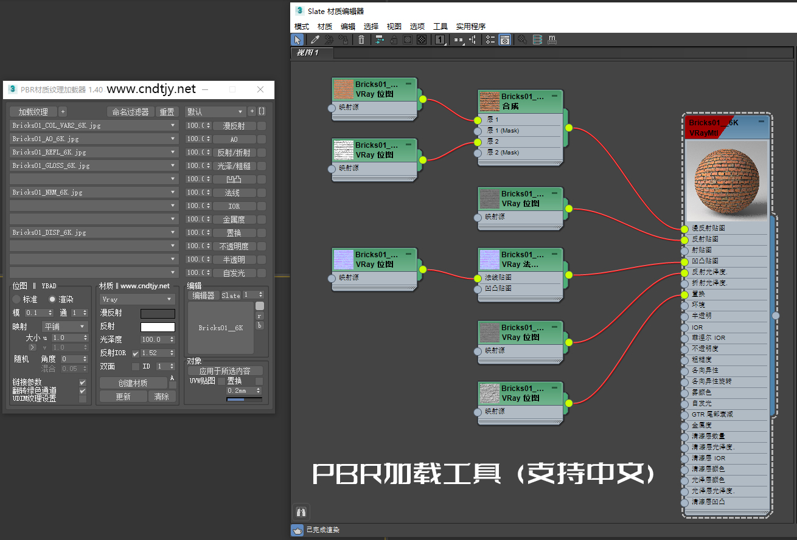The image size is (797, 540).
Task: Open the Vray material type dropdown
Action: pos(137,299)
